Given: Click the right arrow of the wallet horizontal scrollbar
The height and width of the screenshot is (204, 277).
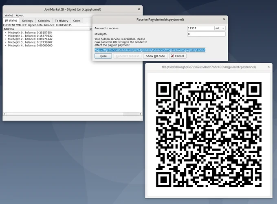Looking at the screenshot, I should point(141,114).
